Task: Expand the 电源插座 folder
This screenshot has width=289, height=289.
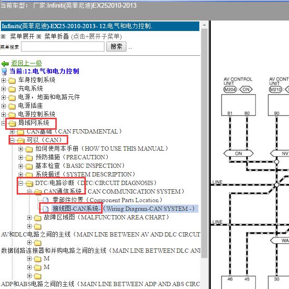Action: pos(3,106)
